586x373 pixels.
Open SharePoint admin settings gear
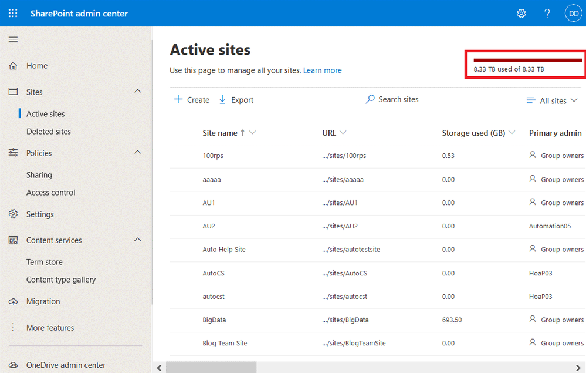tap(521, 12)
